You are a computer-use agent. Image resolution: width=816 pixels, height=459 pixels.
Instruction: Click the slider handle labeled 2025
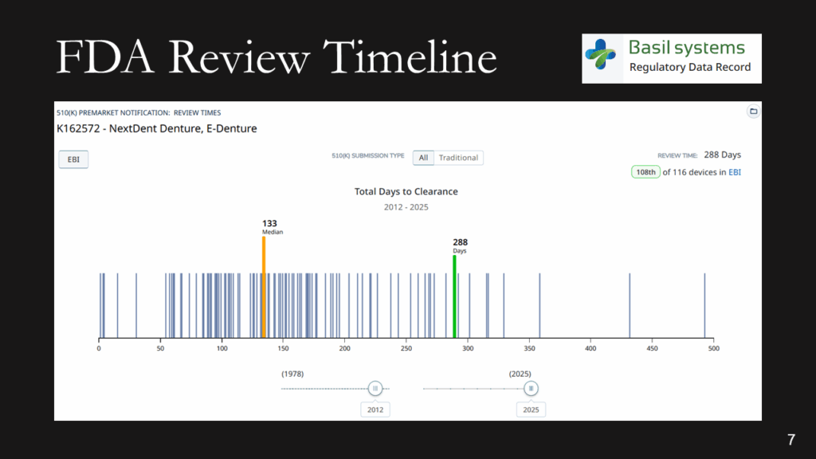point(531,388)
